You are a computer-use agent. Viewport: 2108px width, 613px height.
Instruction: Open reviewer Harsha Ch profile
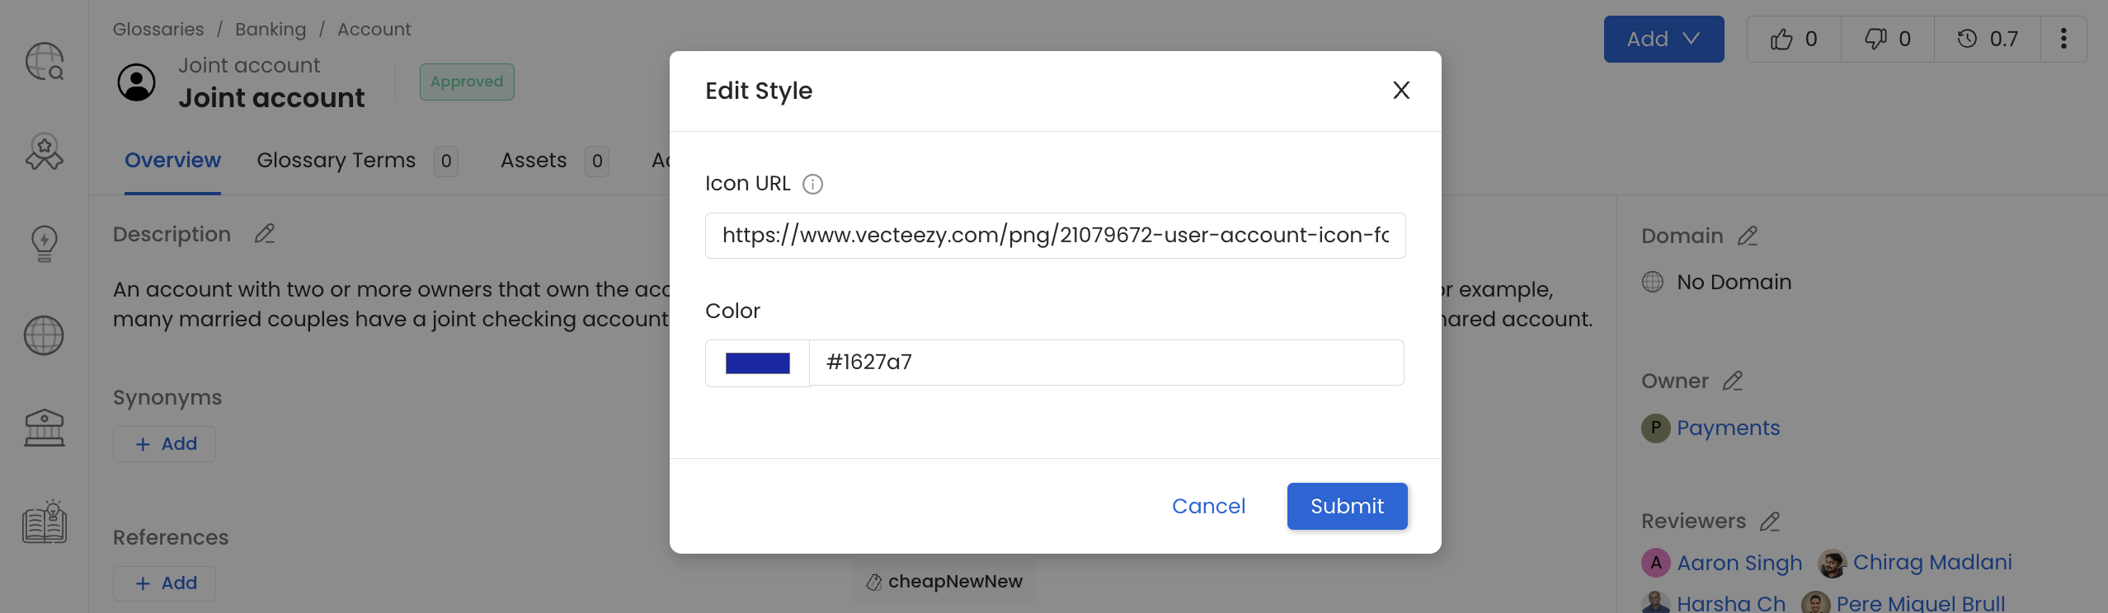tap(1731, 604)
